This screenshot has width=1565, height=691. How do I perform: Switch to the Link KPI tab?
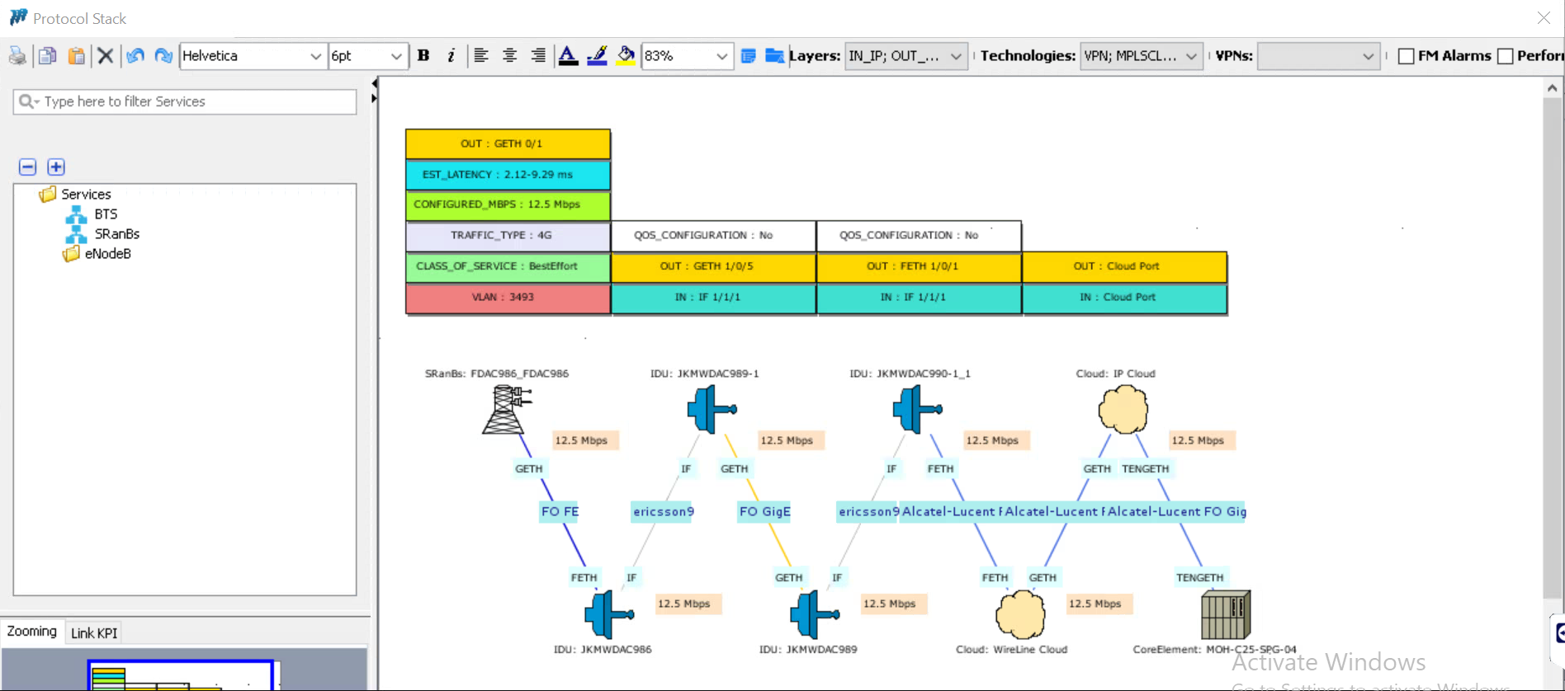tap(94, 632)
